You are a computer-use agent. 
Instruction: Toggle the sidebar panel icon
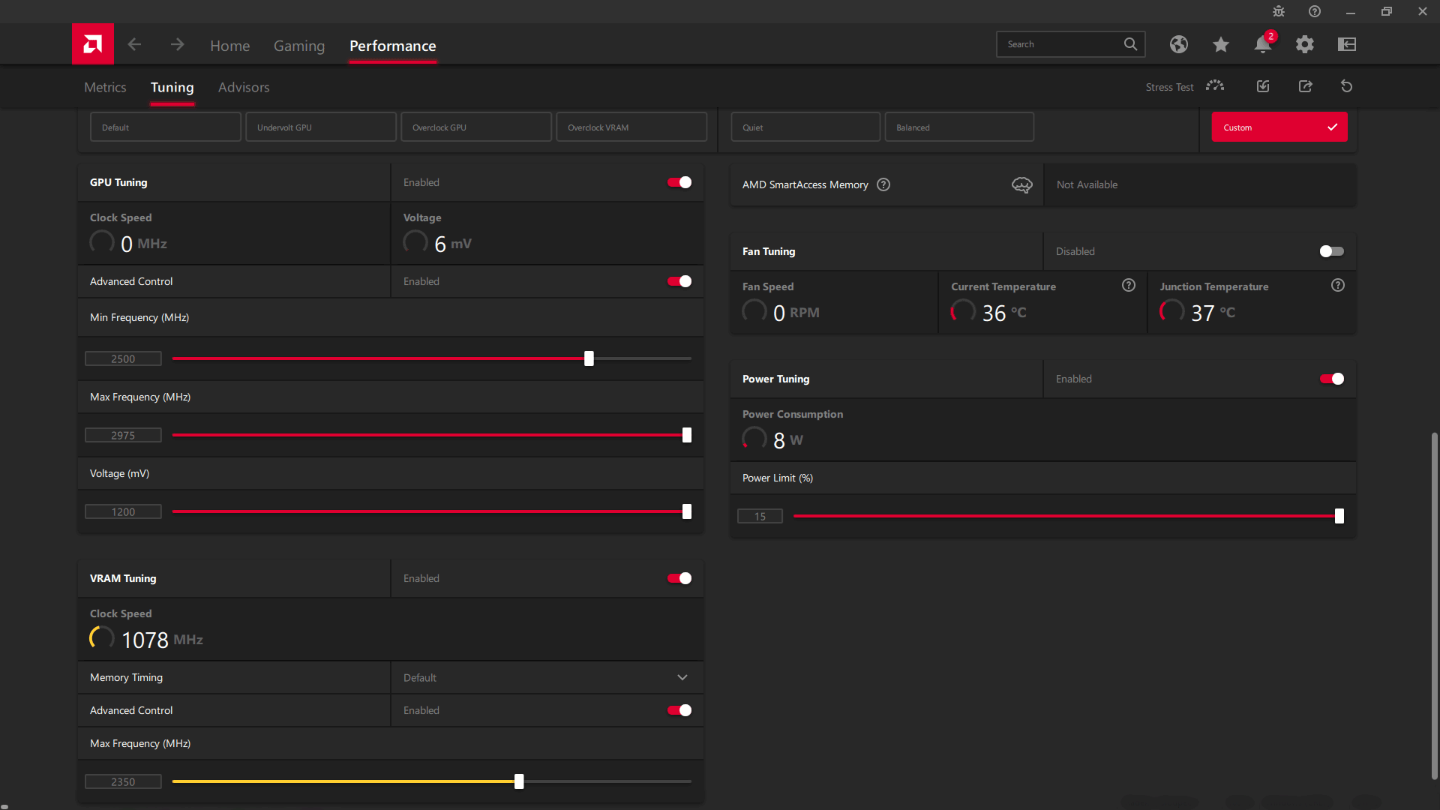tap(1347, 44)
